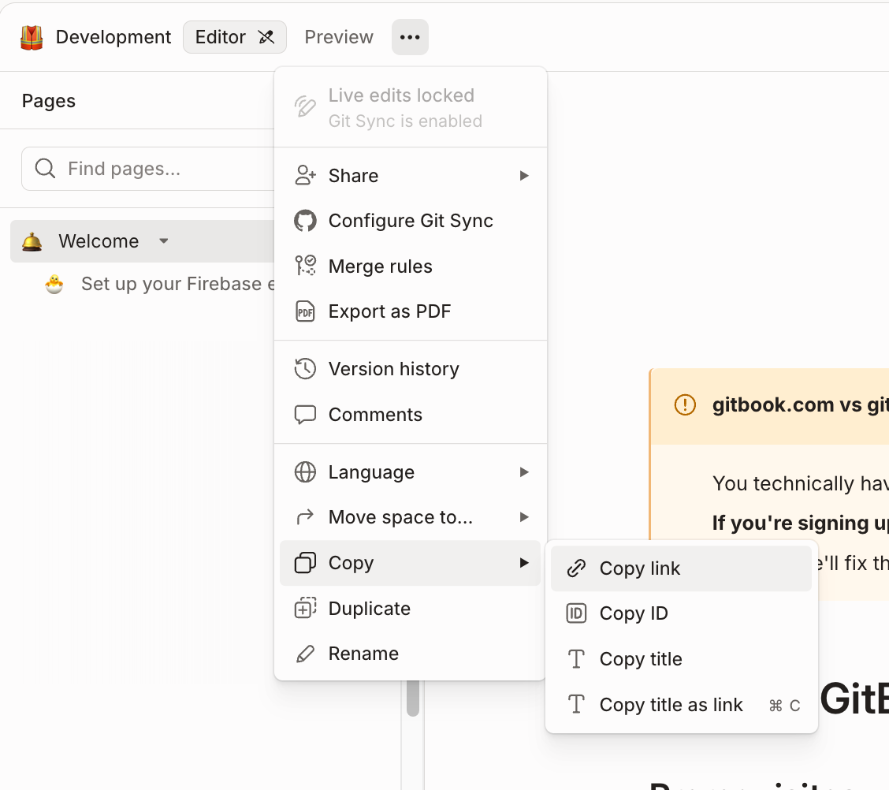Open Version history via its clock icon
This screenshot has height=790, width=889.
[x=305, y=369]
